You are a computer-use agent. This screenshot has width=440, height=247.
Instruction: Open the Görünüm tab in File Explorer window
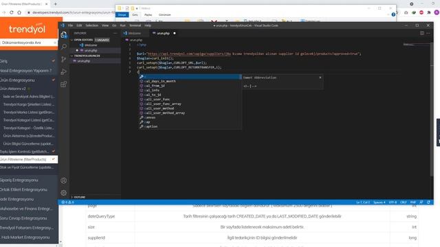click(x=165, y=14)
